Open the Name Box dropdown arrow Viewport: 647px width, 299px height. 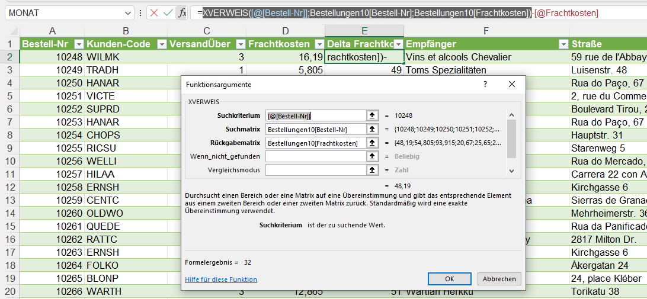pyautogui.click(x=129, y=12)
